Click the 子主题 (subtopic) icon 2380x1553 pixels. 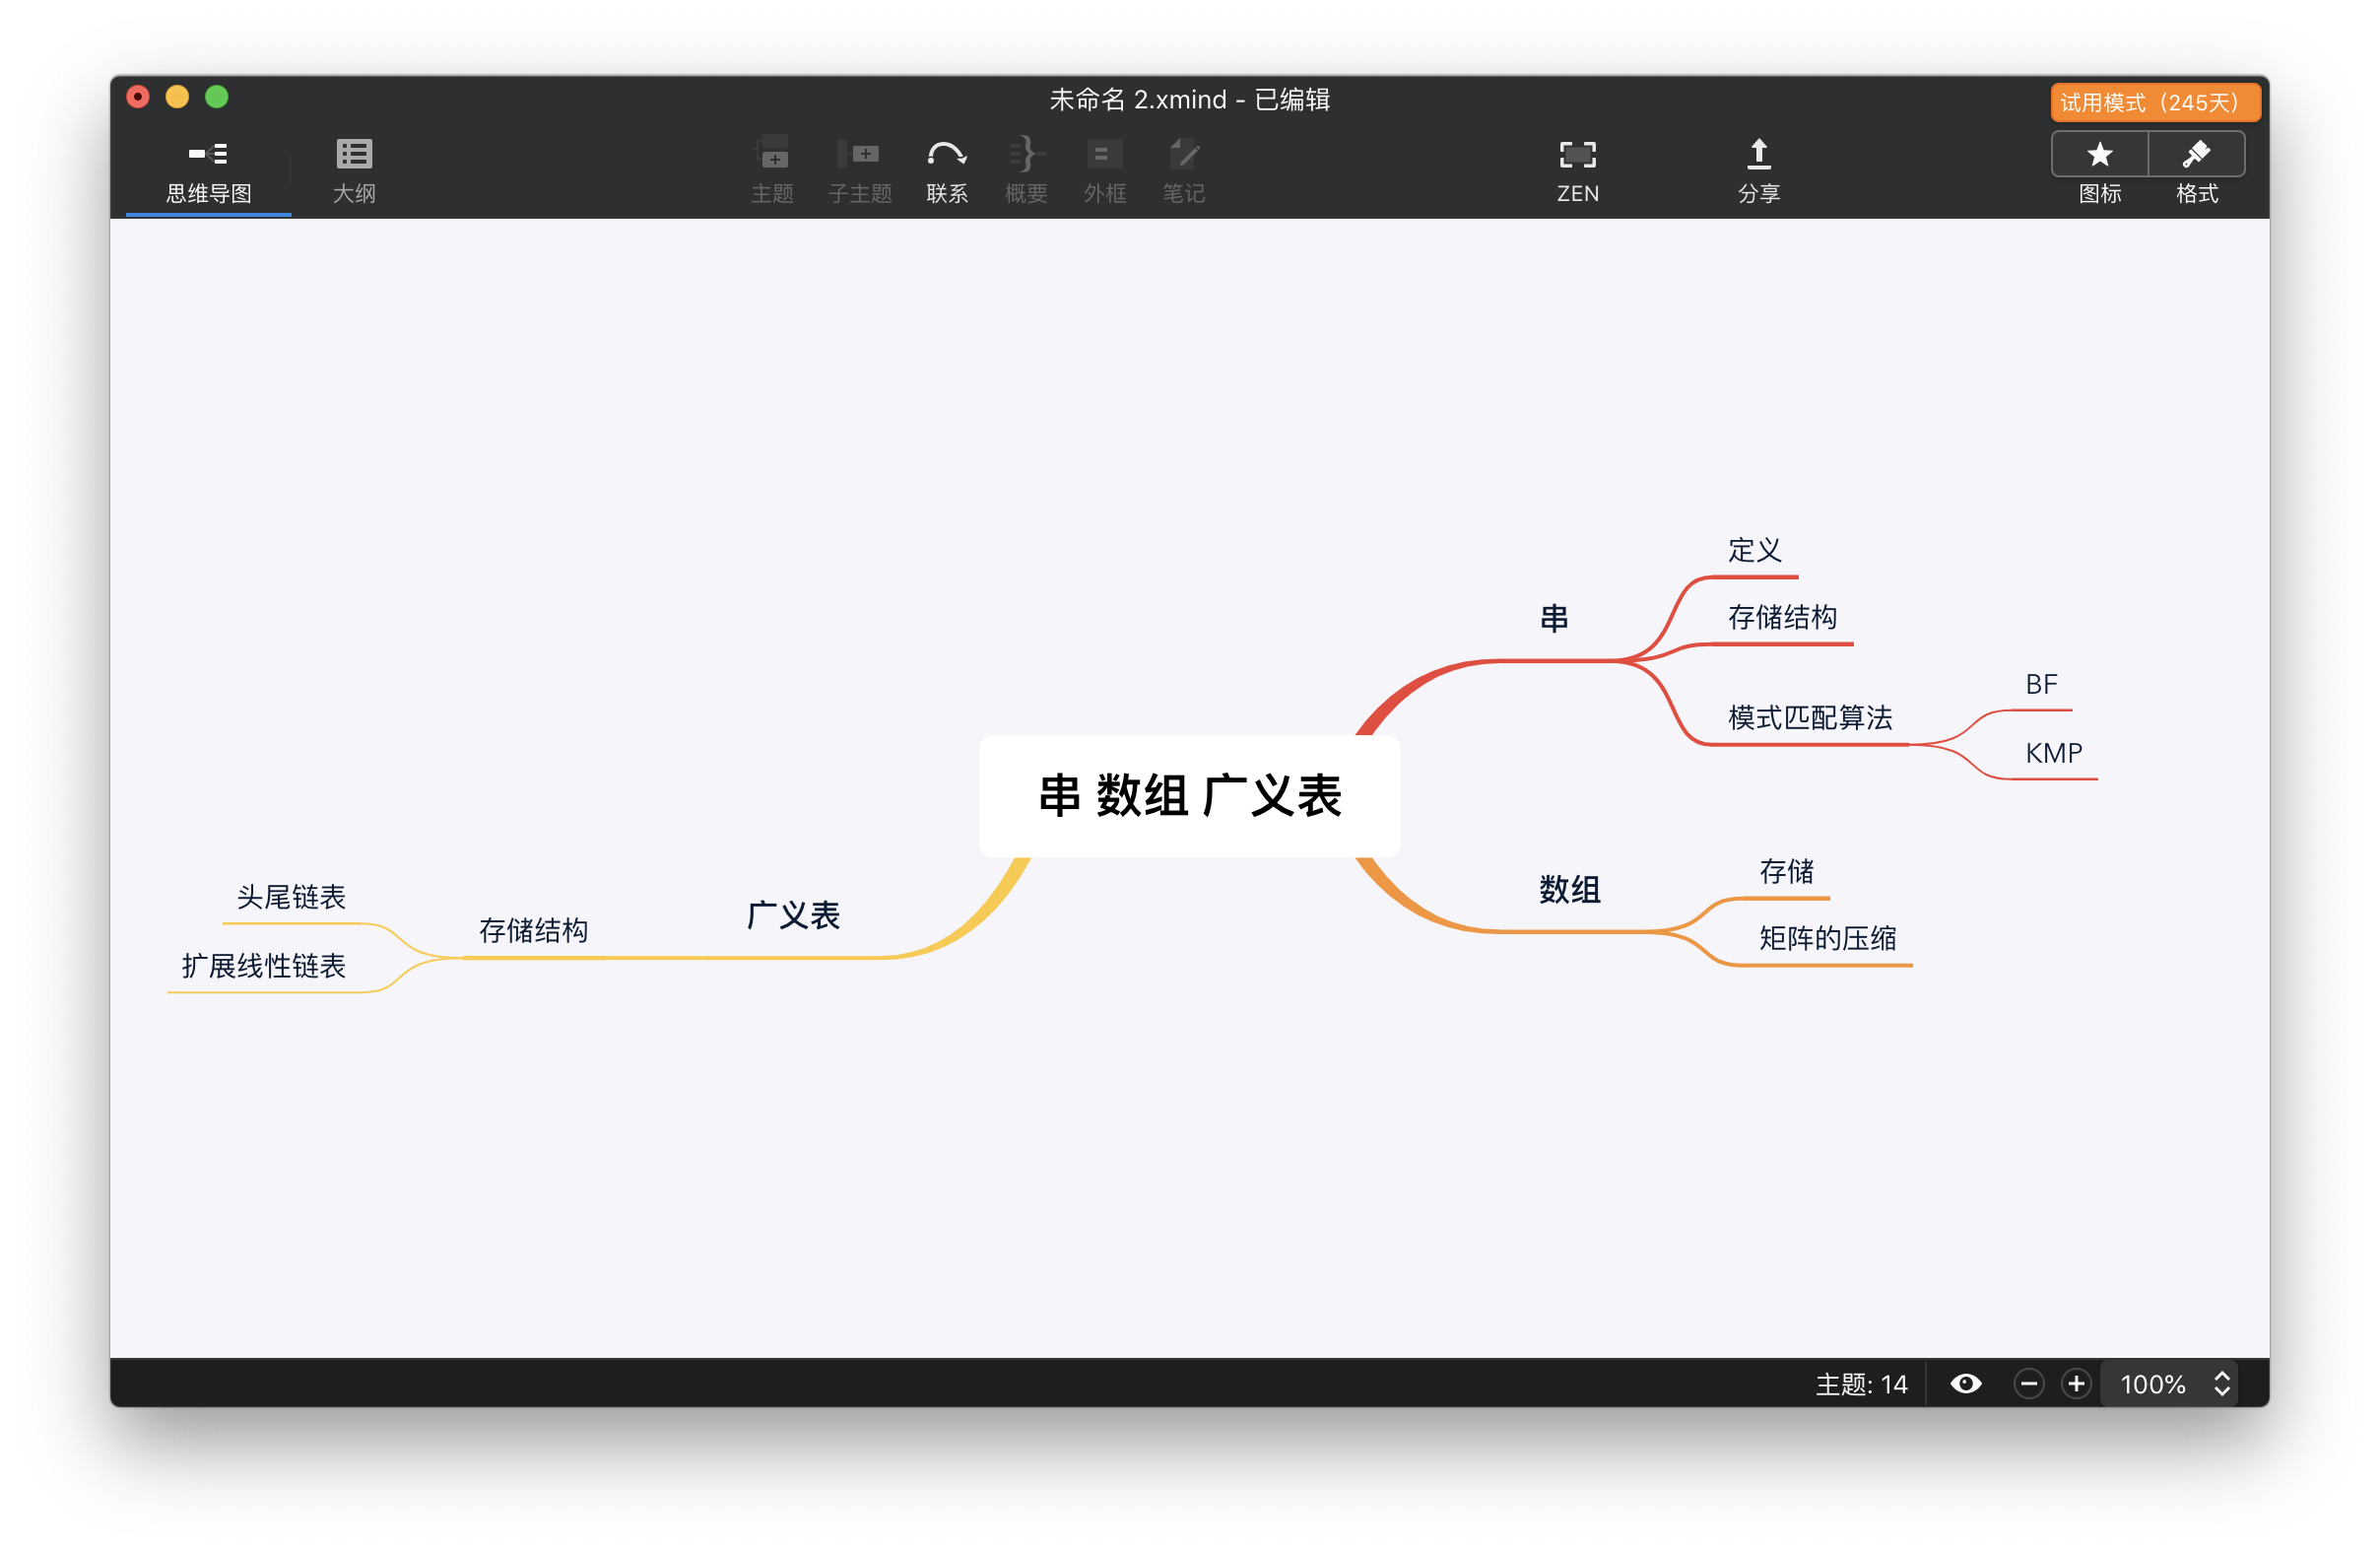click(x=860, y=168)
